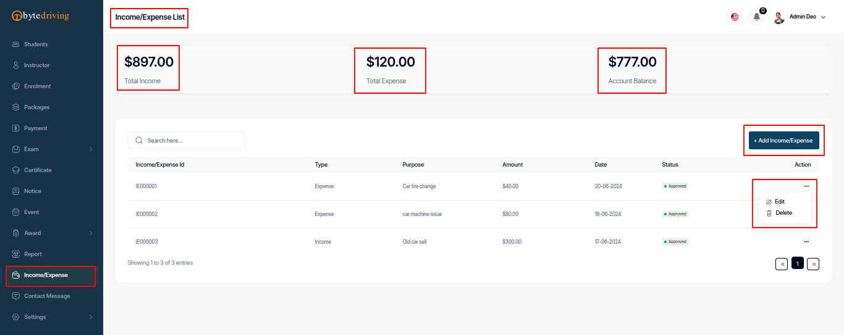The image size is (844, 335).
Task: Expand the Settings submenu chevron
Action: 91,317
